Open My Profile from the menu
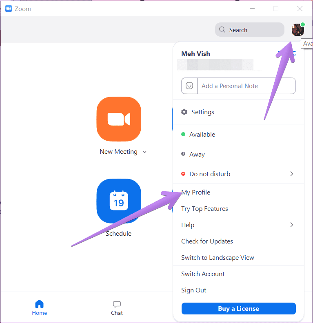313x323 pixels. pos(238,192)
